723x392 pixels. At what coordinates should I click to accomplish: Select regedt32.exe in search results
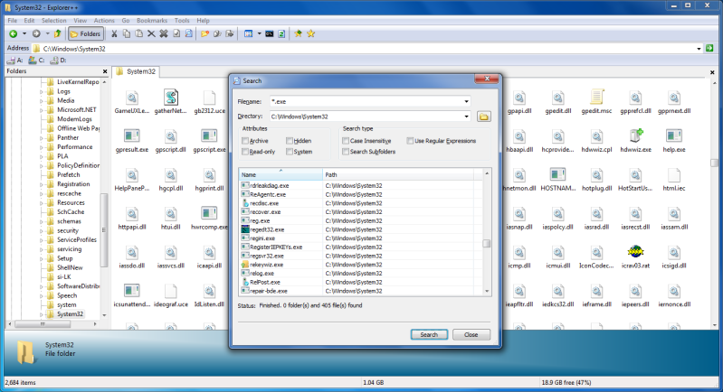pyautogui.click(x=268, y=230)
